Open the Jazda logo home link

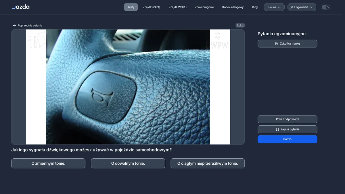coord(21,7)
